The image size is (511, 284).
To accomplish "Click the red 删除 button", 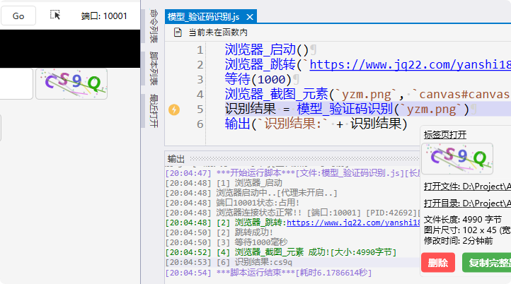I will point(437,263).
